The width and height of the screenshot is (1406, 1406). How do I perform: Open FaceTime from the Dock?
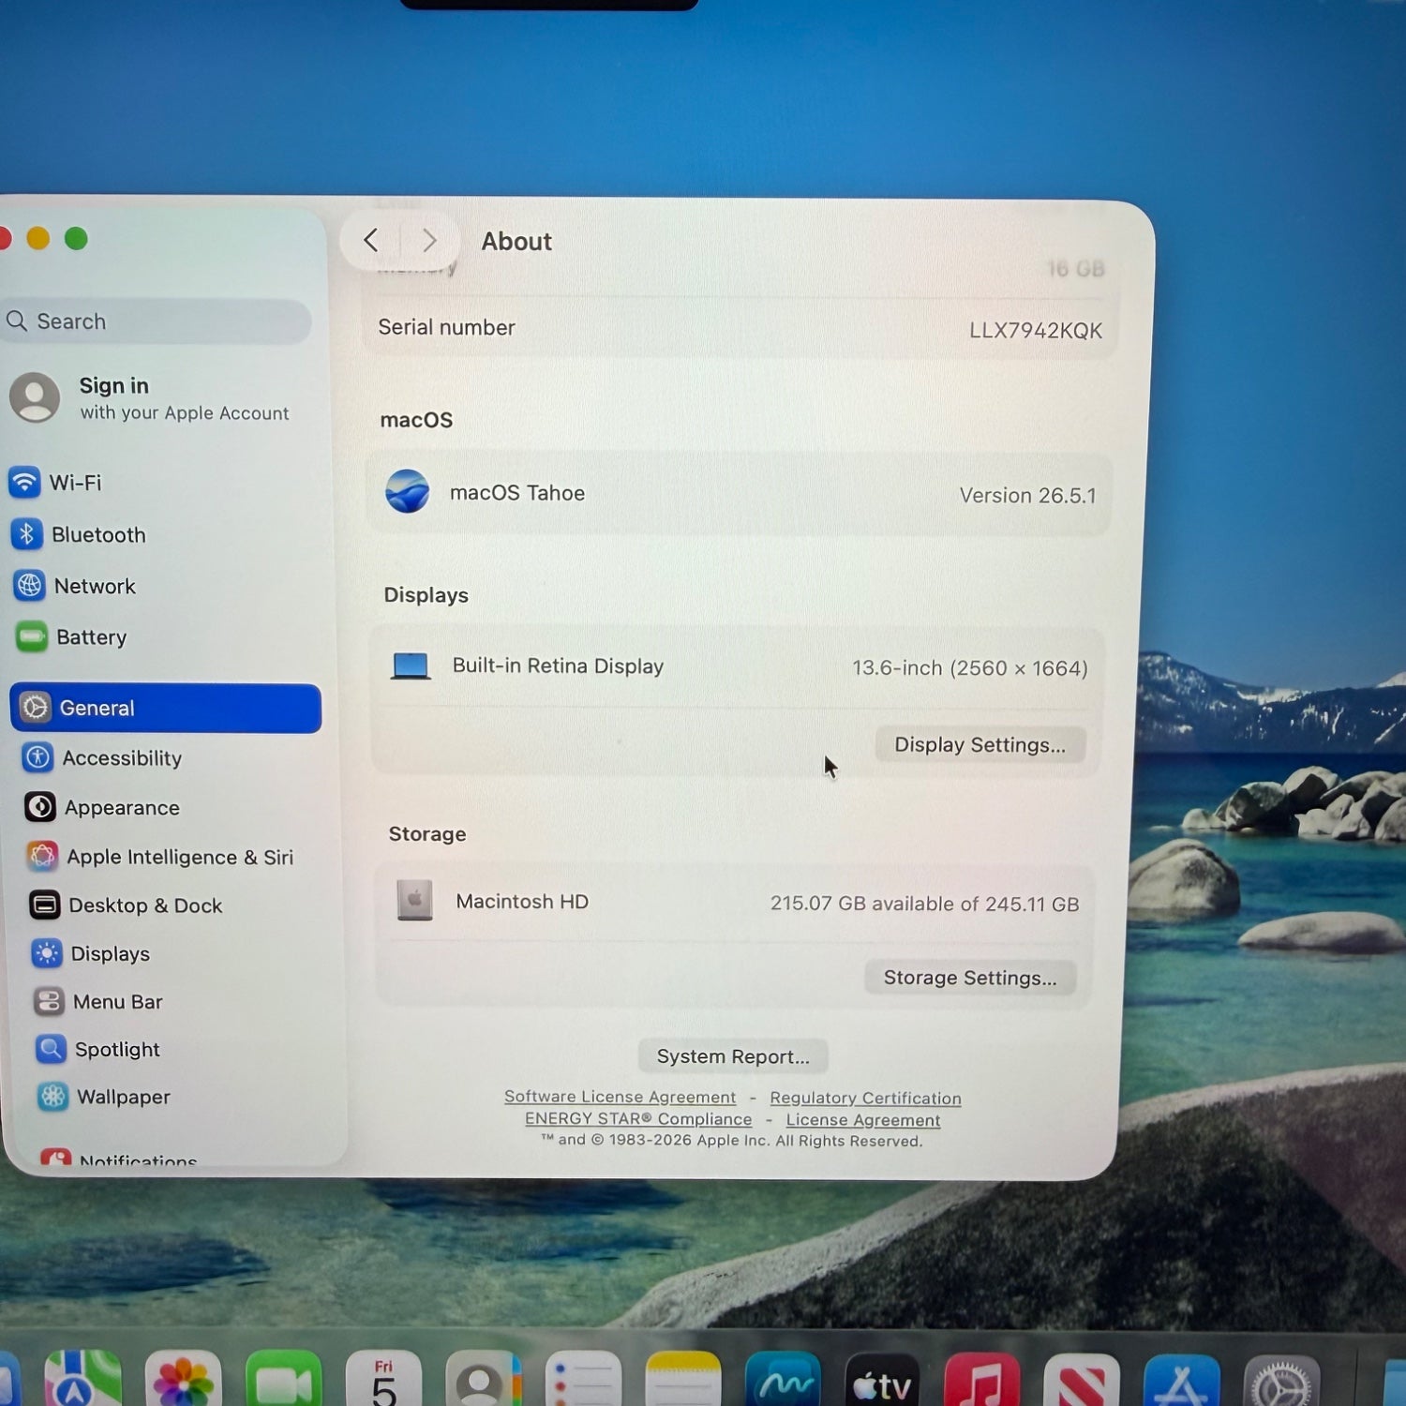pos(283,1380)
